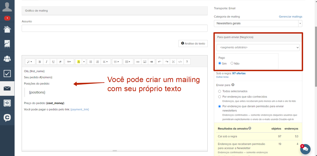Expand the 'Newsletters gerais' category dropdown
This screenshot has width=317, height=156.
258,23
